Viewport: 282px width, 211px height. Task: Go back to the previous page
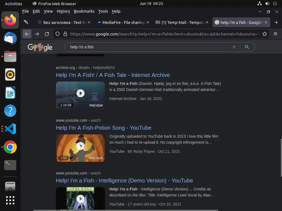(x=27, y=34)
